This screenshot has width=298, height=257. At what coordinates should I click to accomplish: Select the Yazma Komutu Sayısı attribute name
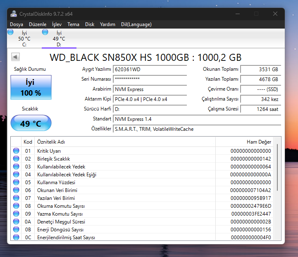(x=60, y=214)
